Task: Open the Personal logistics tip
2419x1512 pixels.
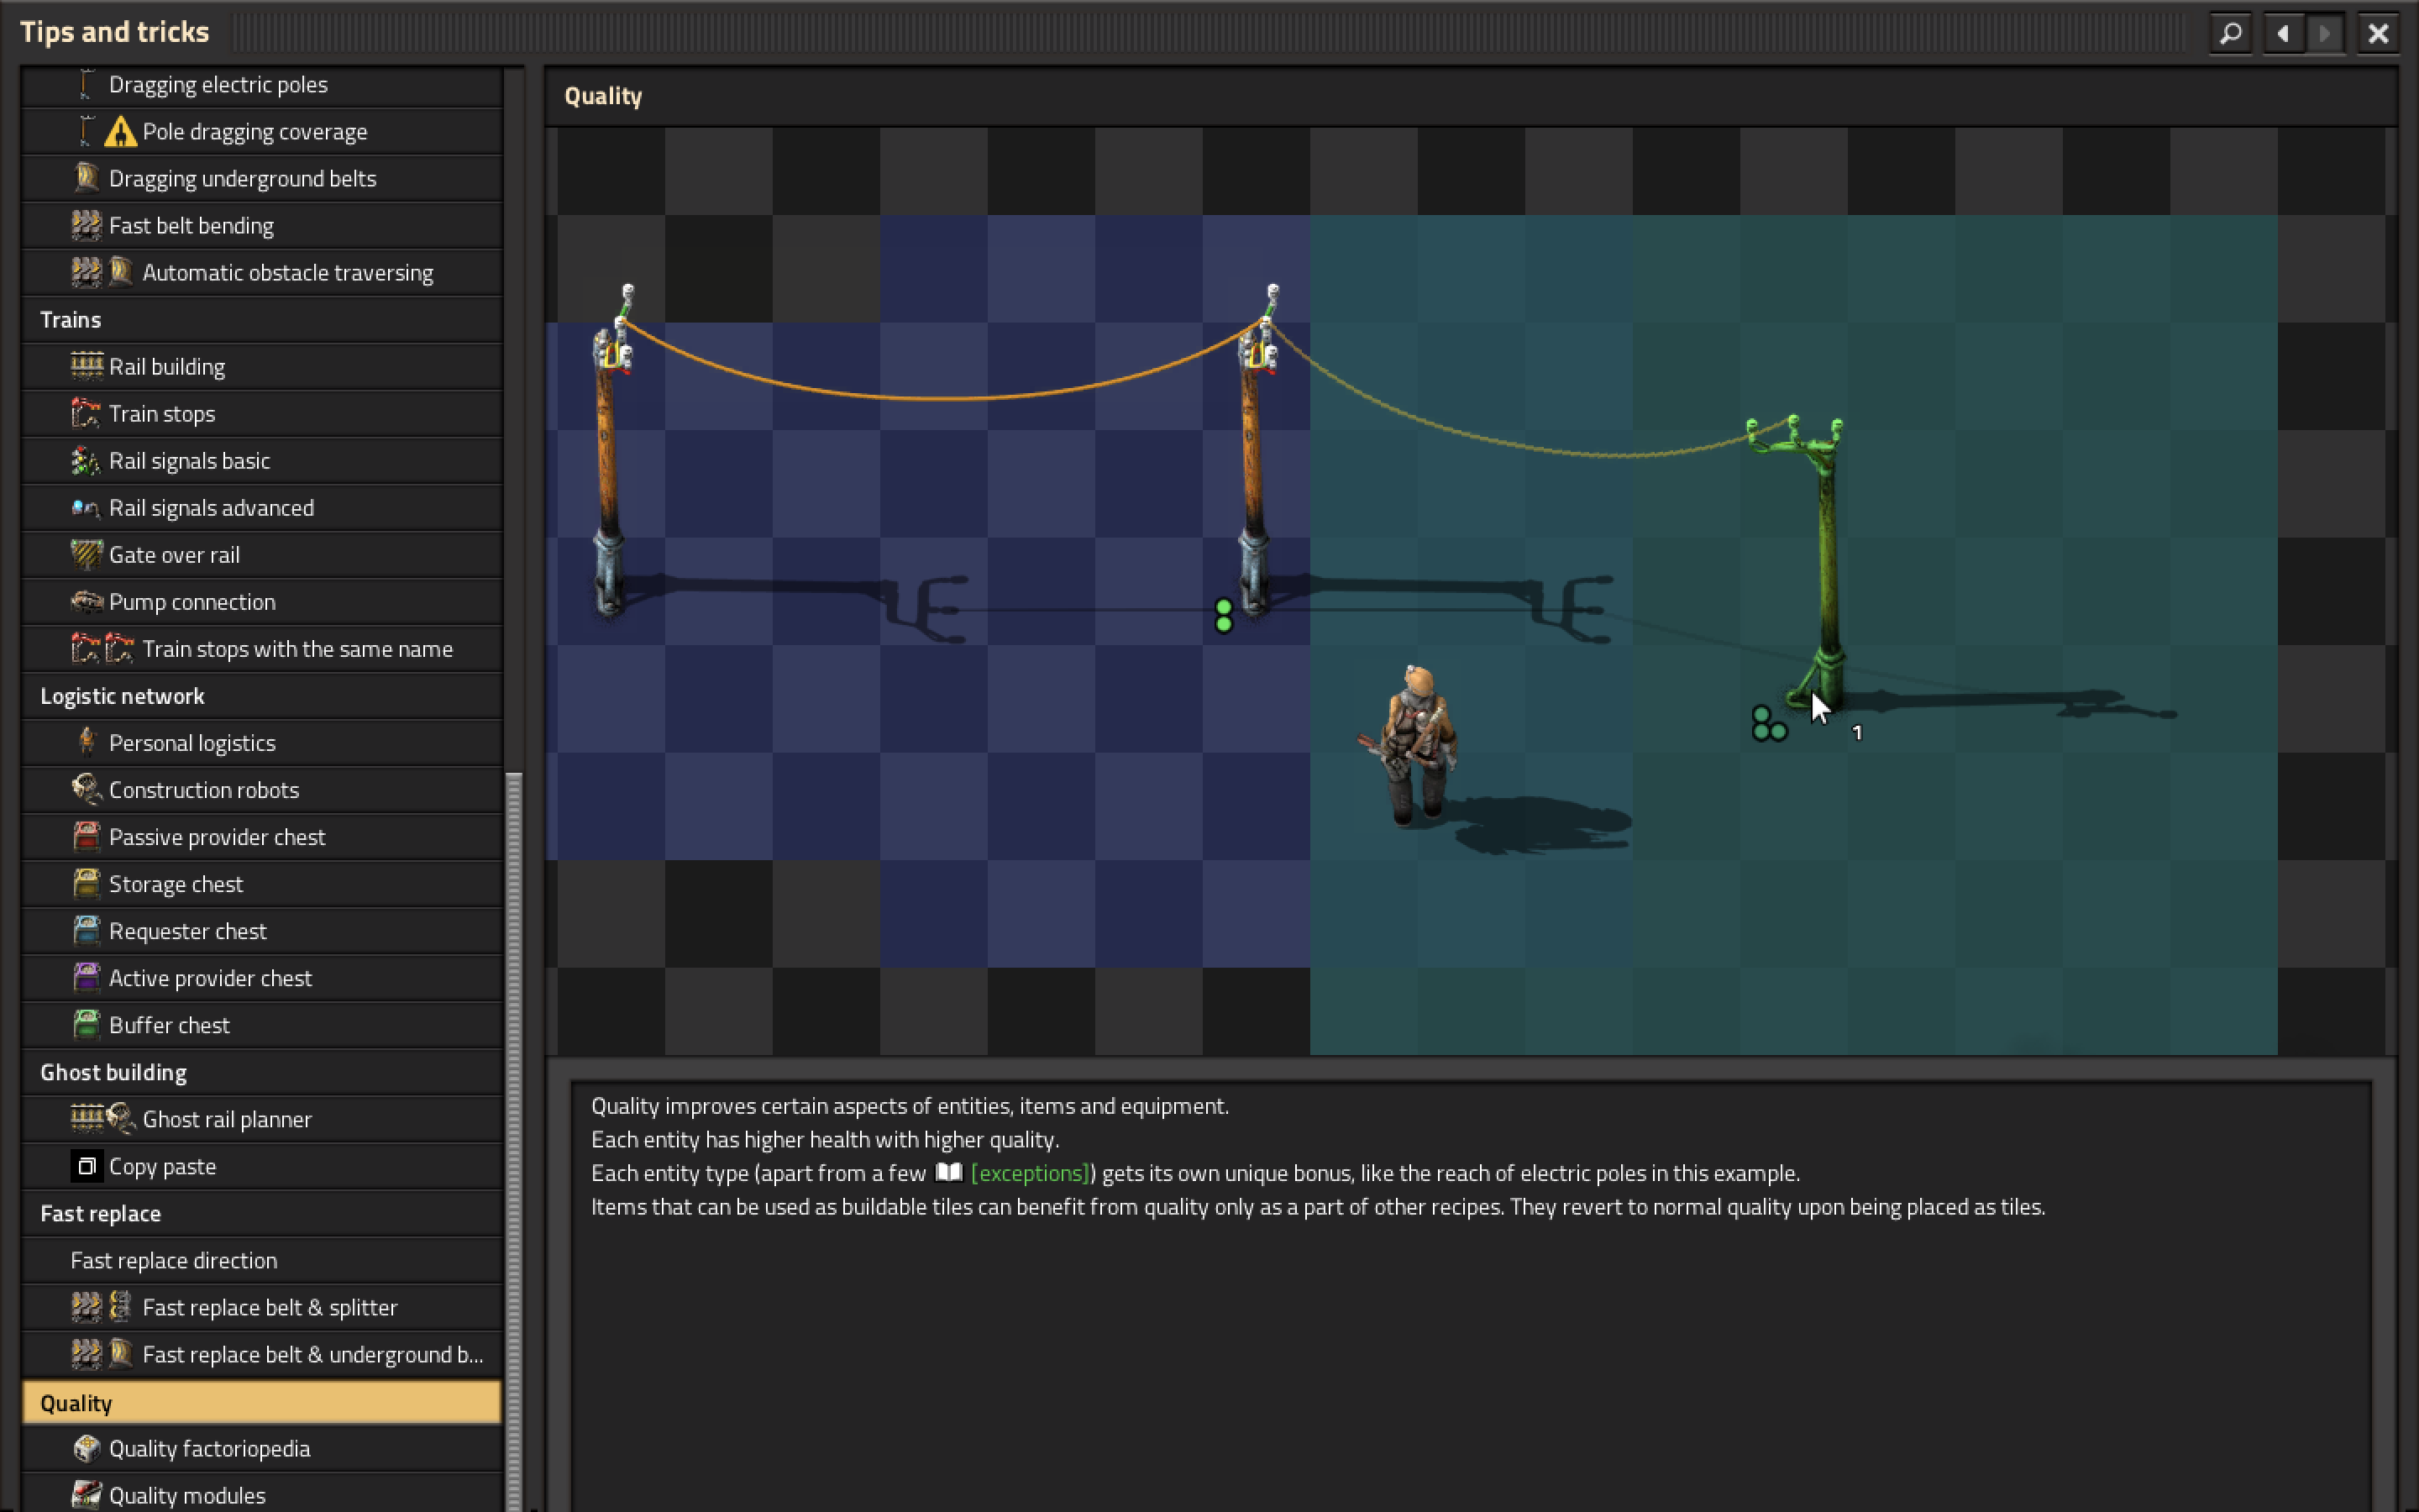Action: [262, 743]
